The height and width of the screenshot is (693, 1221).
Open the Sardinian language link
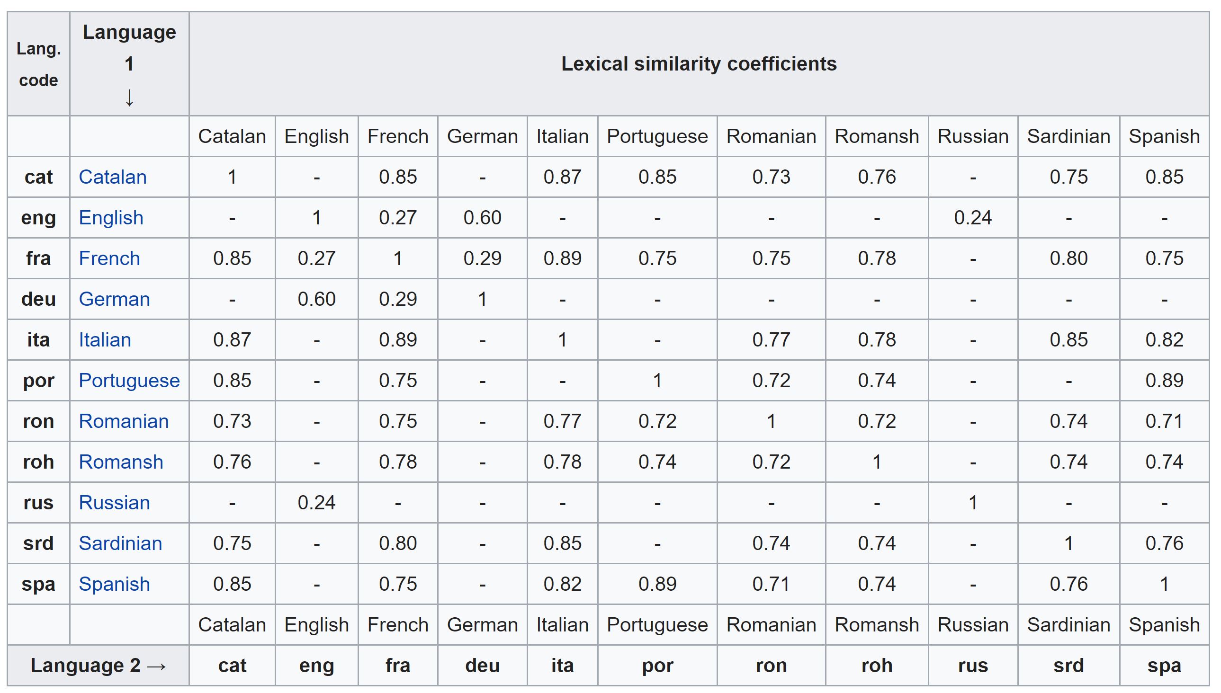120,543
